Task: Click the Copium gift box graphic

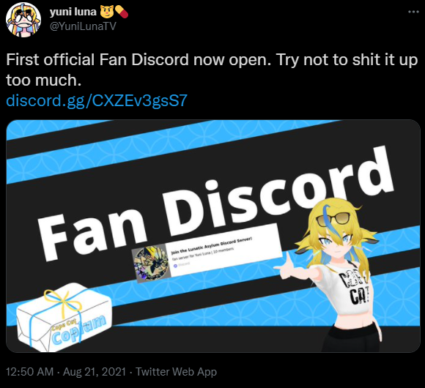Action: (x=64, y=317)
